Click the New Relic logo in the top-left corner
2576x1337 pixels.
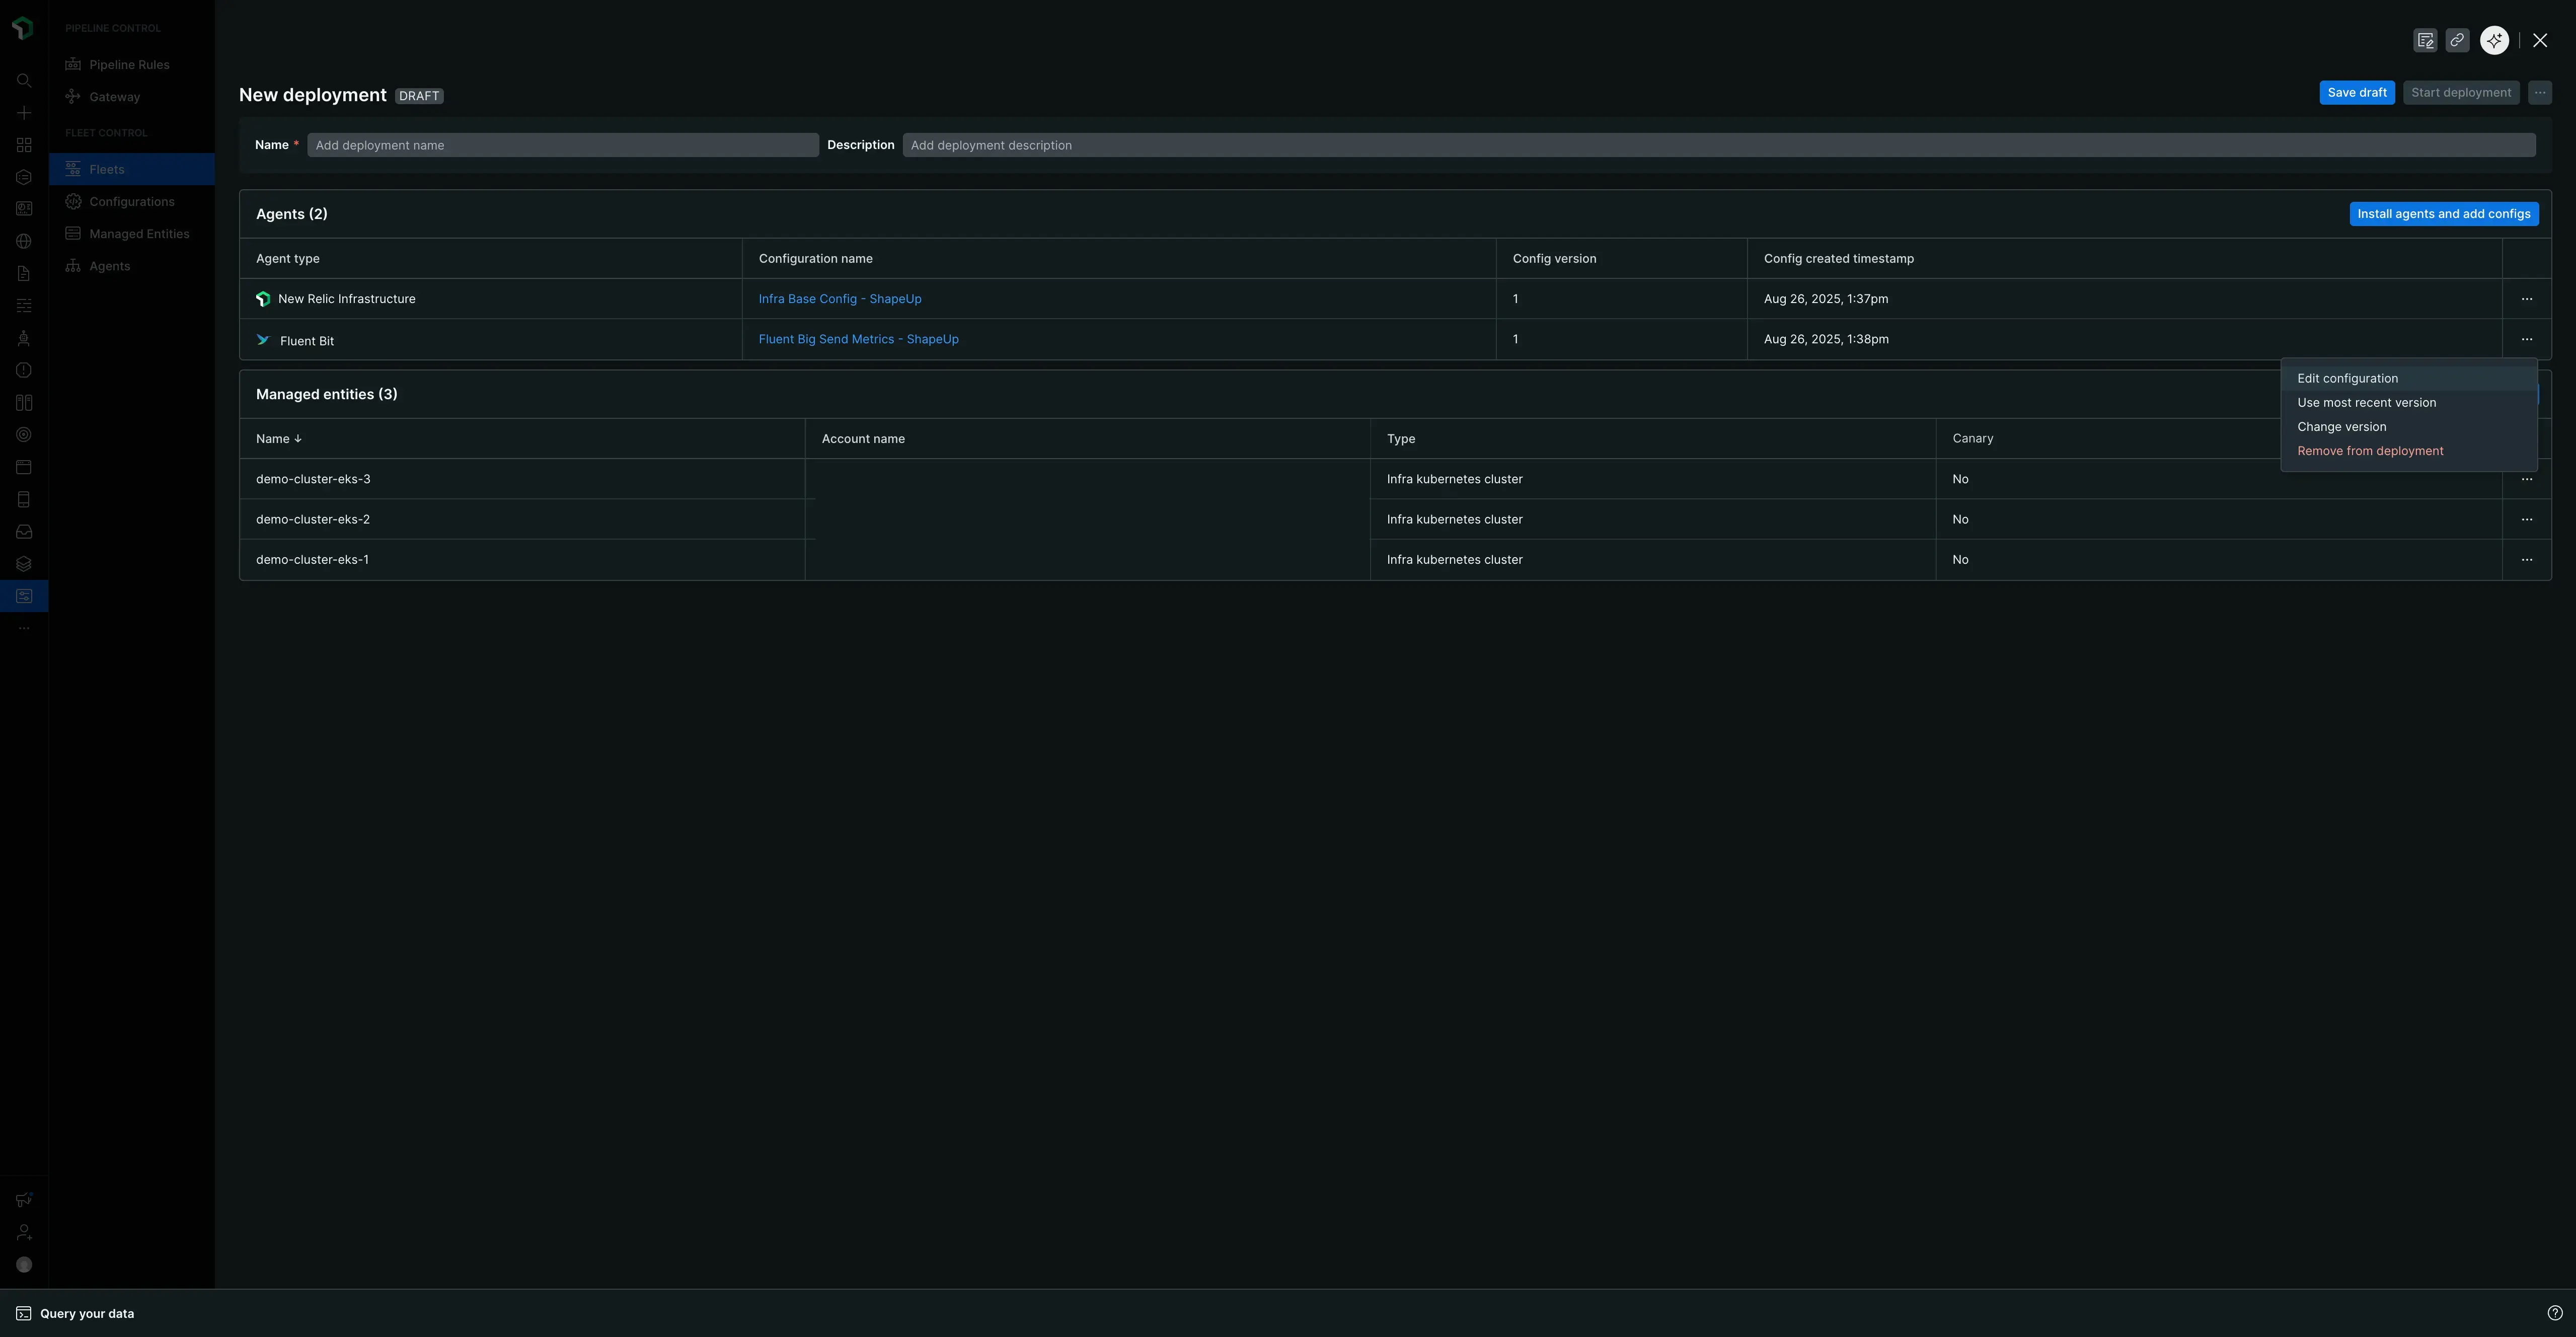coord(23,28)
